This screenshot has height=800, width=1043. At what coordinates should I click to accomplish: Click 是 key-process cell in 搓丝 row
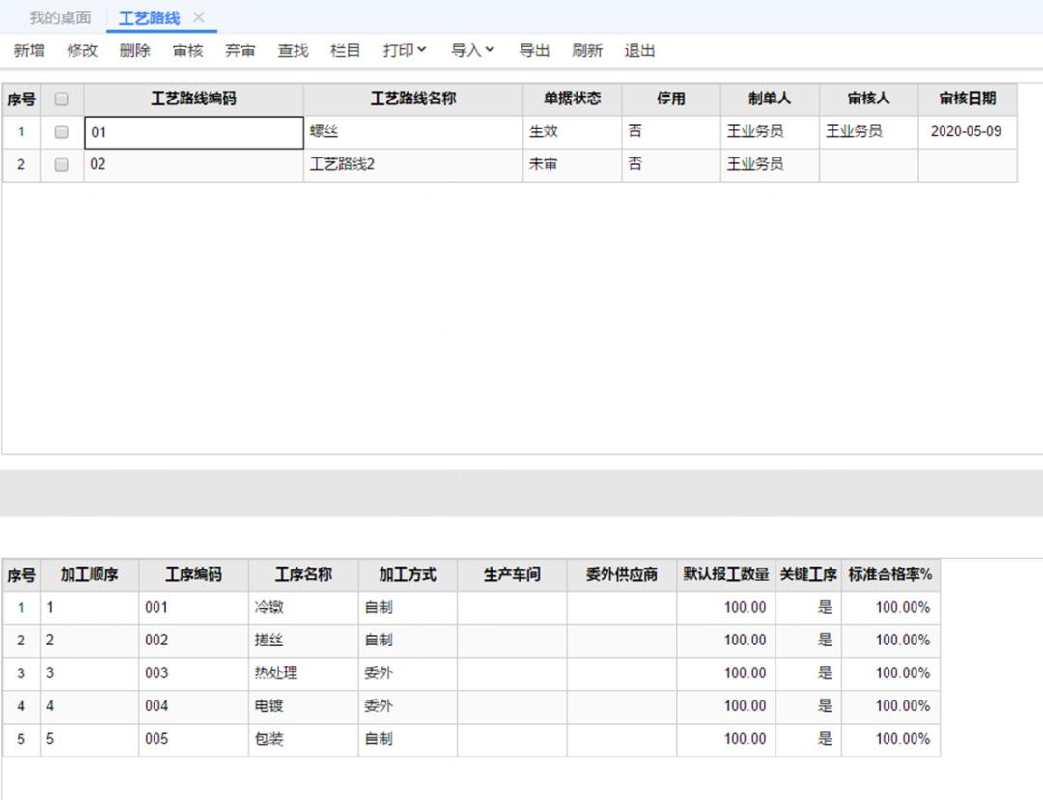point(808,641)
